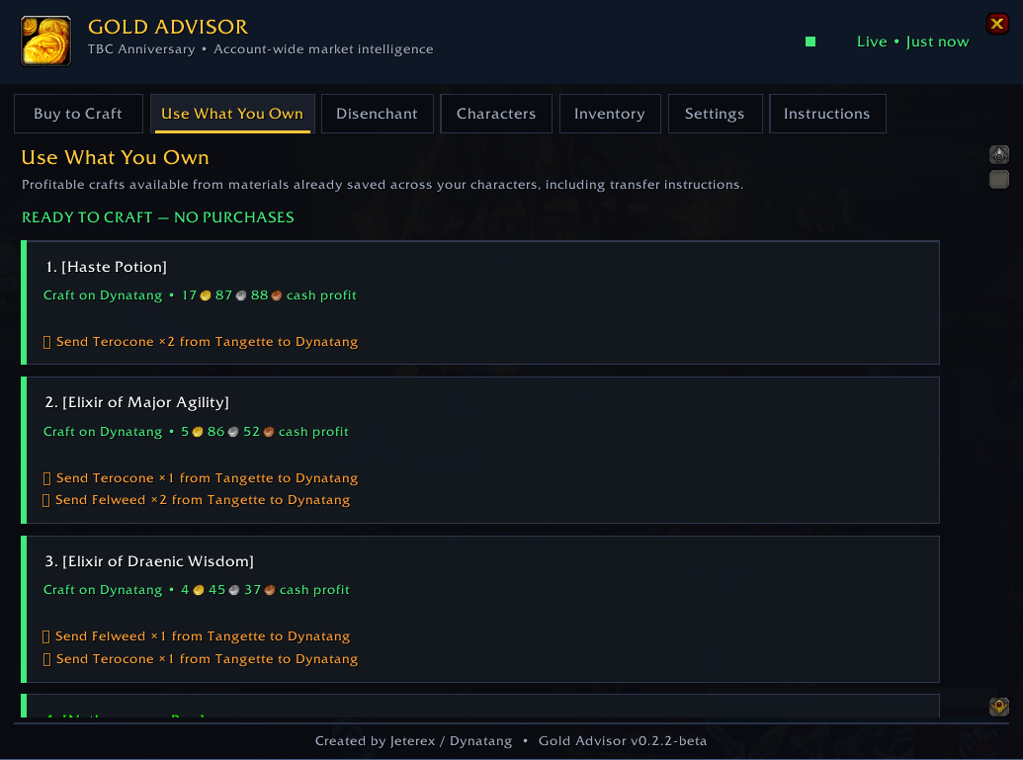Image resolution: width=1023 pixels, height=760 pixels.
Task: Click 'Craft on Dynatang' in Major Agility card
Action: pos(103,432)
